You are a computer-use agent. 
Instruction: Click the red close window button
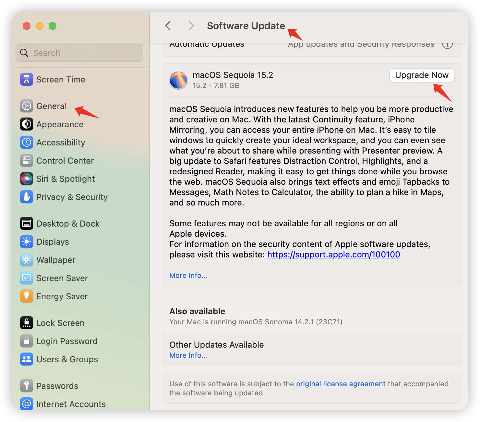pos(27,26)
